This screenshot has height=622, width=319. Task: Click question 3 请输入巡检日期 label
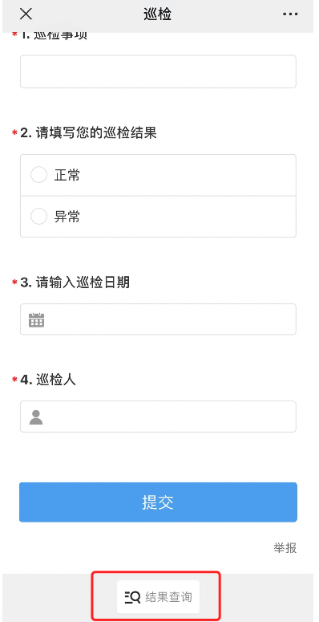click(75, 283)
